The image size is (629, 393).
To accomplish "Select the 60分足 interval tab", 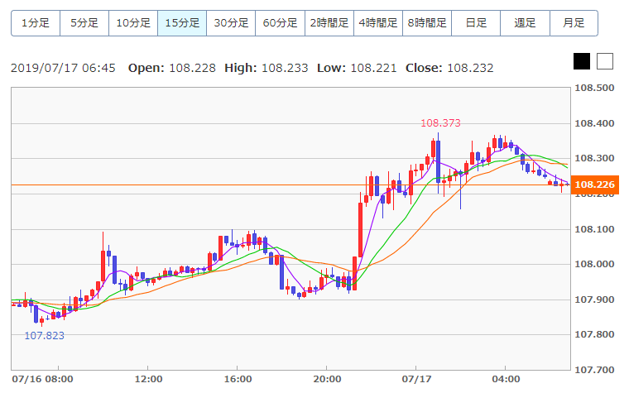I will point(281,23).
